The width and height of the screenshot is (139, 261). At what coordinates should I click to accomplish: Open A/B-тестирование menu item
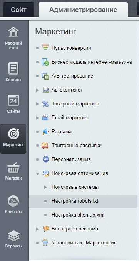[x=72, y=76]
